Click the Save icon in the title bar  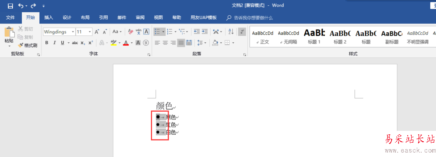[10, 6]
